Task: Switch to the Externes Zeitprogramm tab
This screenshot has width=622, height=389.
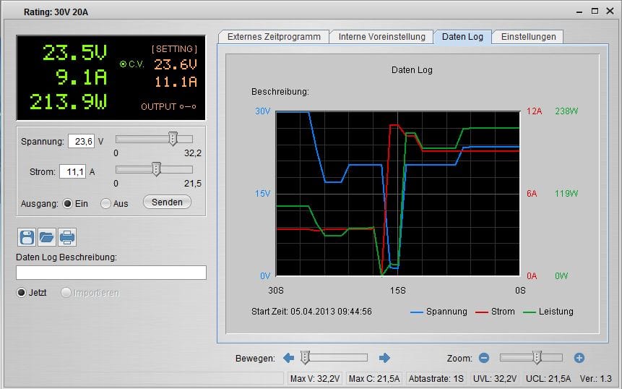Action: tap(274, 37)
